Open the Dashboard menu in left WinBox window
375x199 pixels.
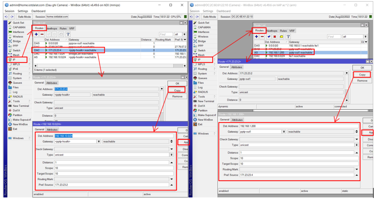pyautogui.click(x=38, y=11)
